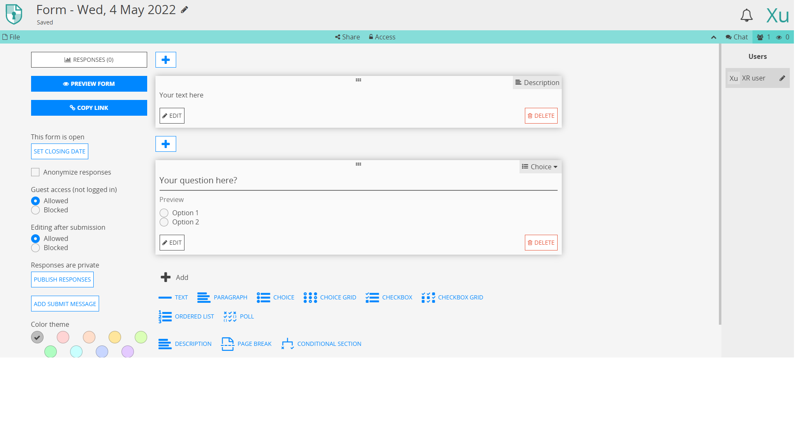This screenshot has width=796, height=423.
Task: Click the Xu avatar in Users list
Action: pyautogui.click(x=734, y=78)
